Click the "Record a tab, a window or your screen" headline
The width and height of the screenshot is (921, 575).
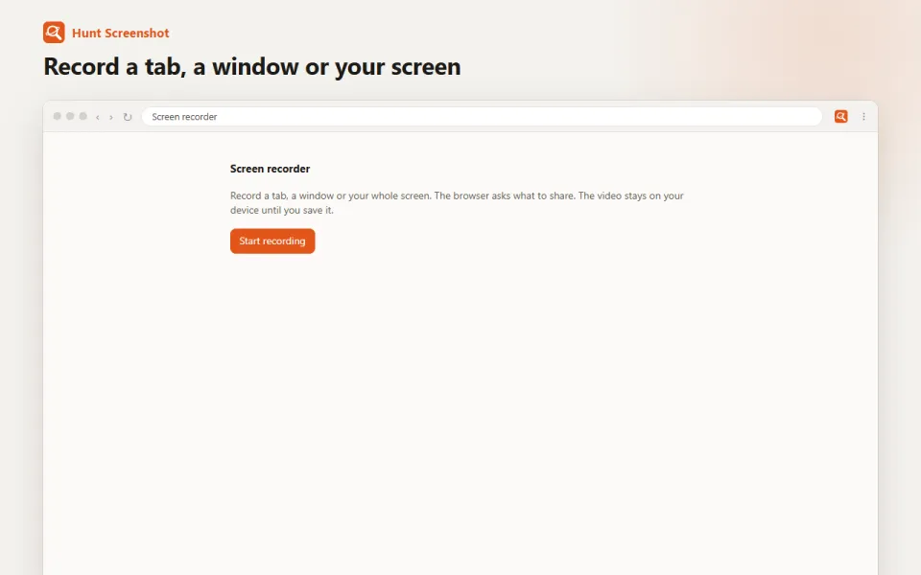pos(252,66)
